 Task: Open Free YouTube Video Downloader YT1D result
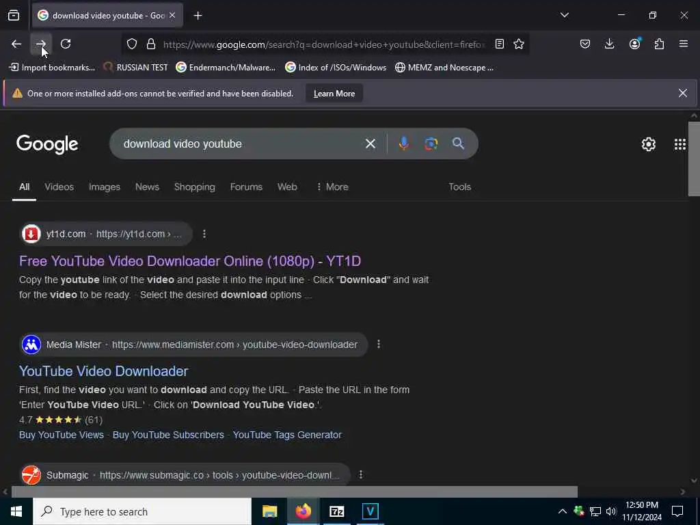point(190,261)
